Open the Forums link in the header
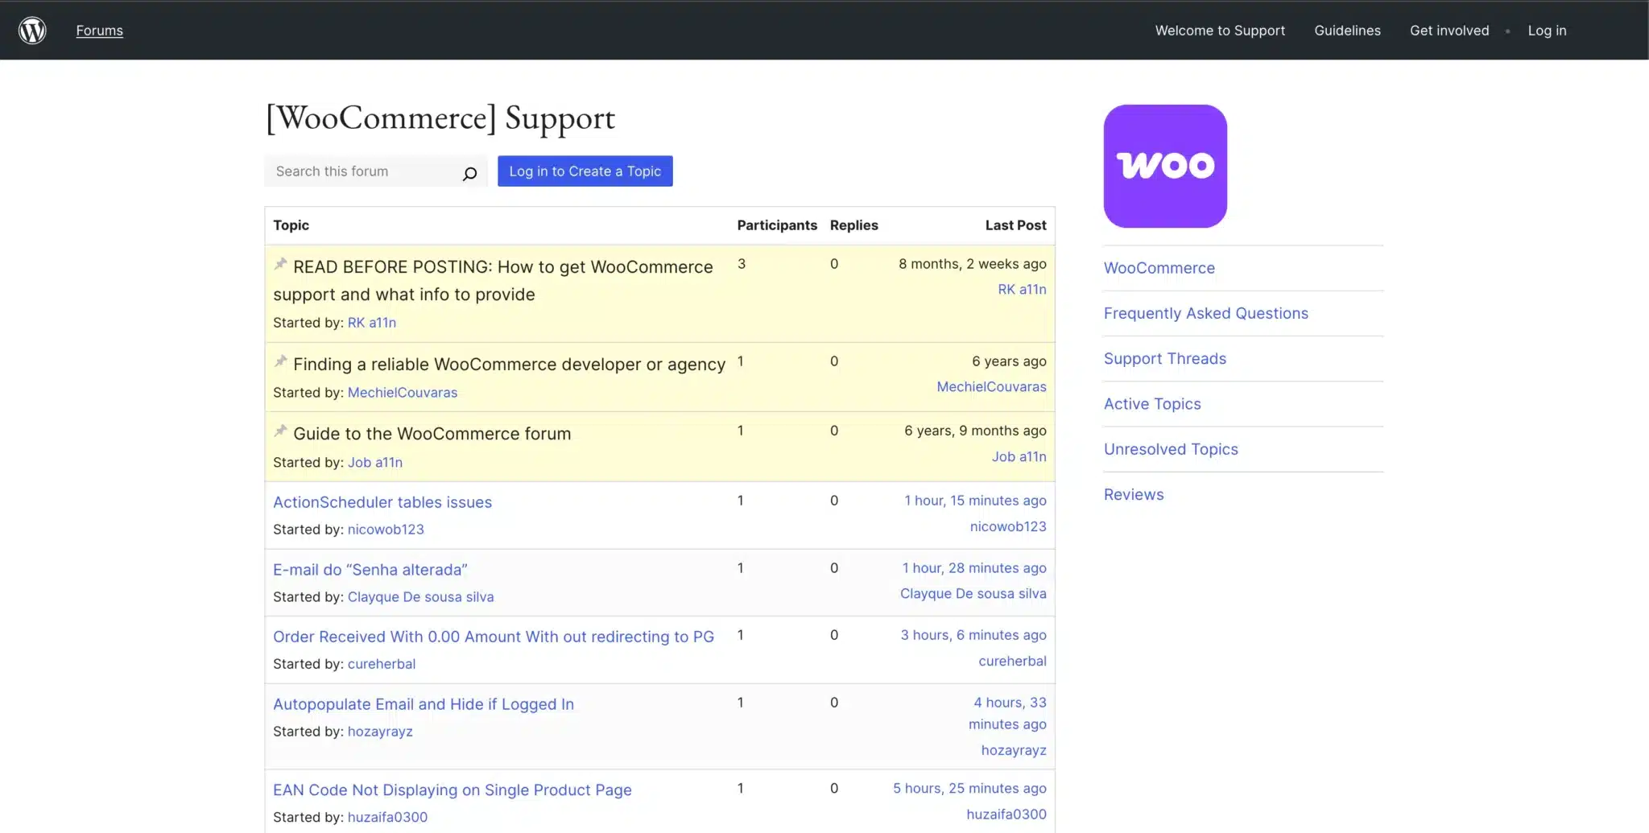This screenshot has width=1649, height=833. click(98, 30)
